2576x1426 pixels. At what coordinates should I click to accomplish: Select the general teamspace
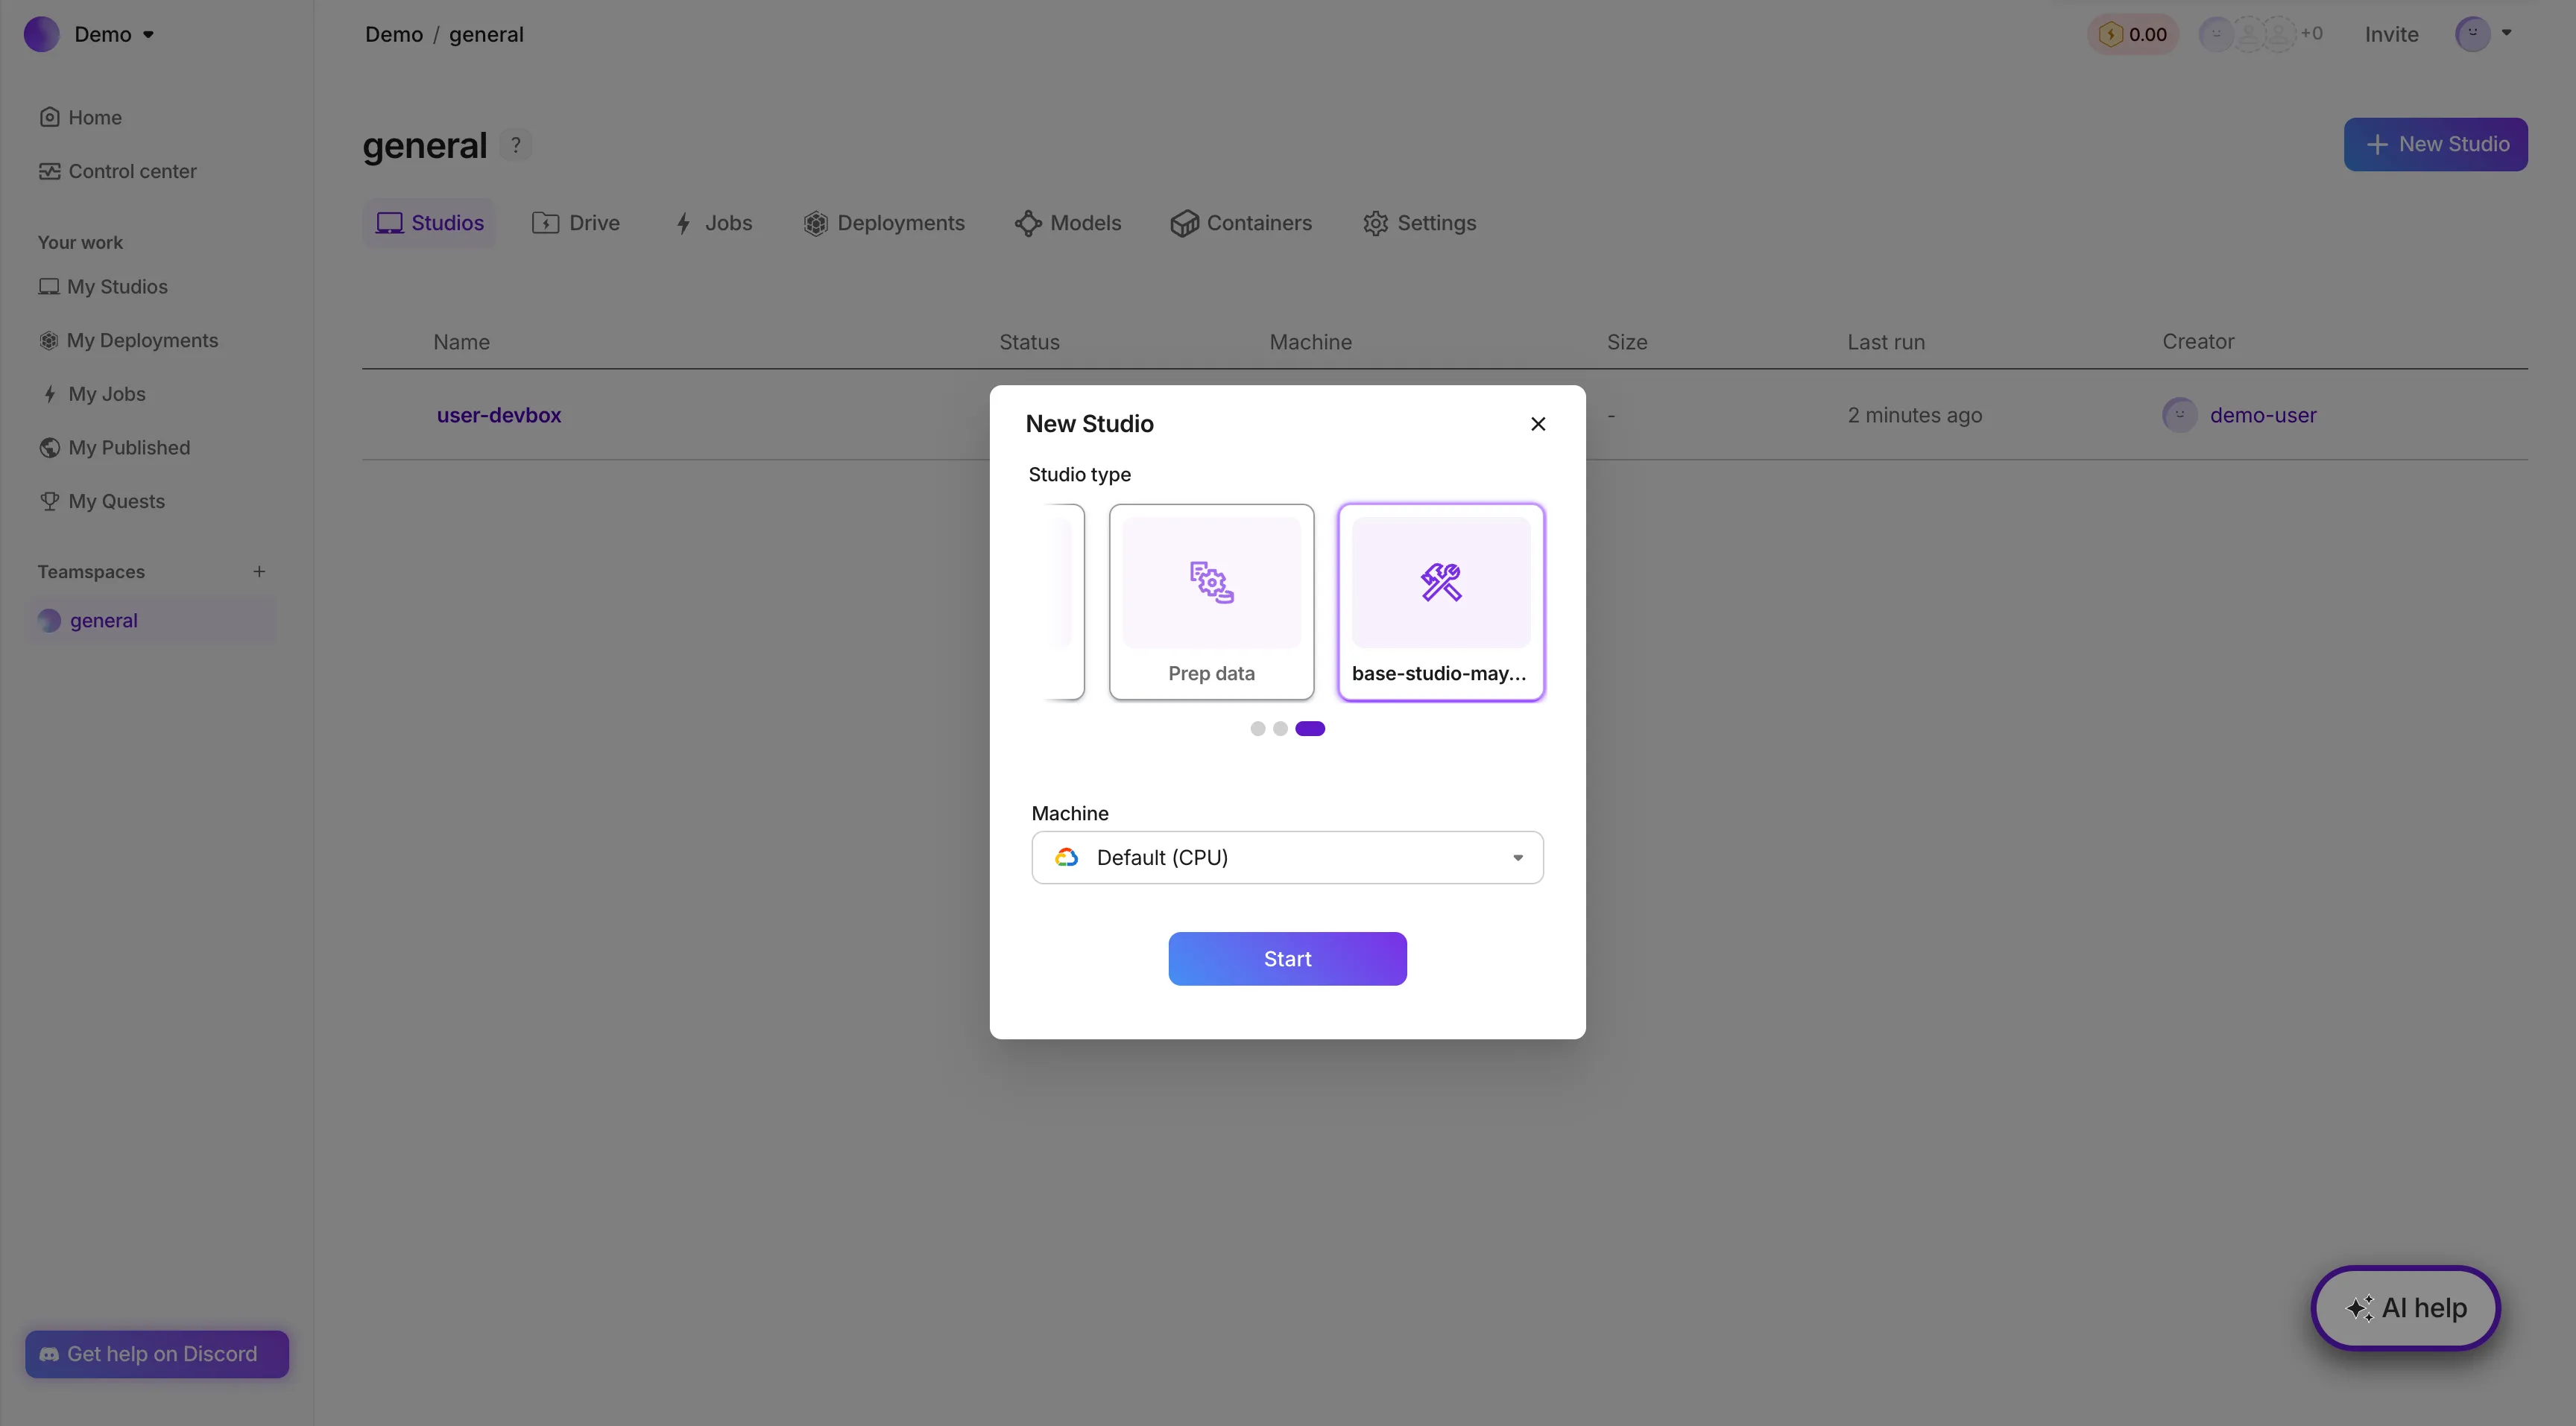150,621
